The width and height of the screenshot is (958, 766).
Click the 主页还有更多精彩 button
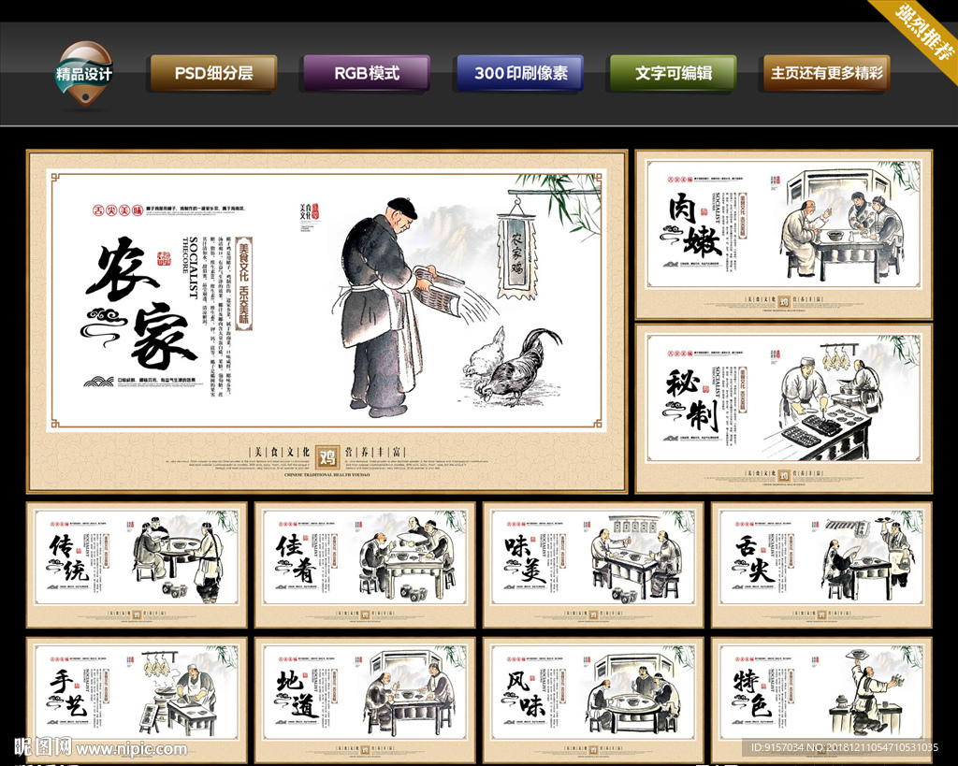(827, 73)
